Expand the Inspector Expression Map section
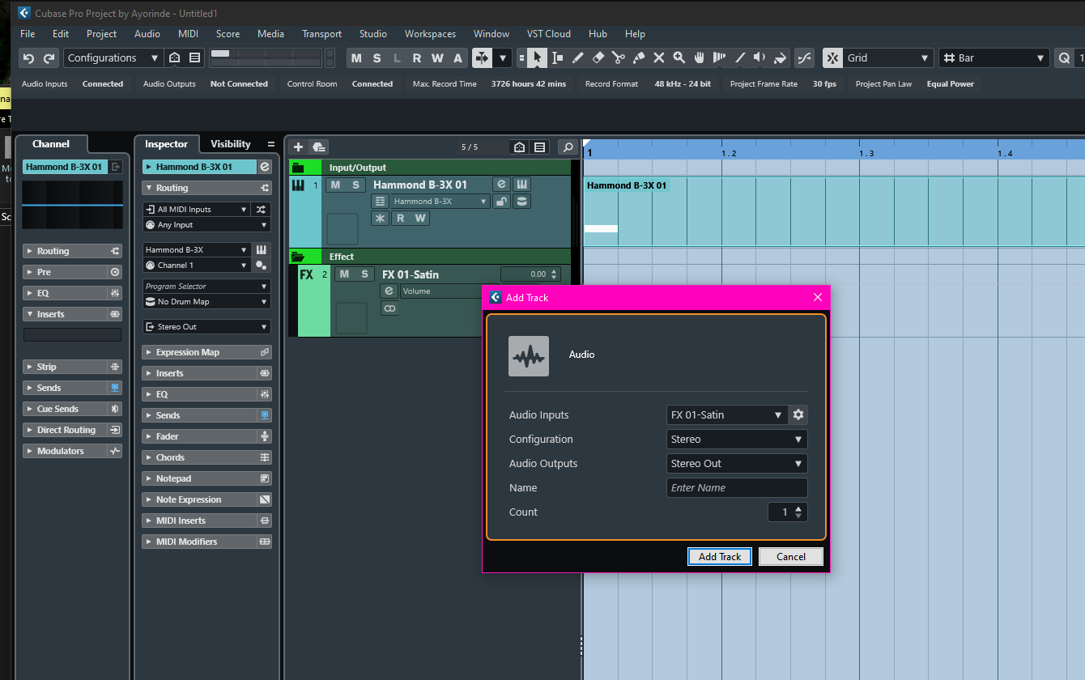 [x=207, y=352]
